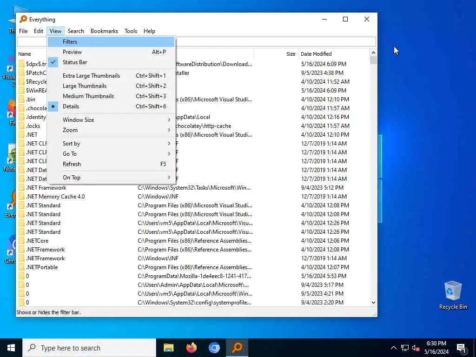Open the notification center icon
This screenshot has width=476, height=357.
click(461, 348)
